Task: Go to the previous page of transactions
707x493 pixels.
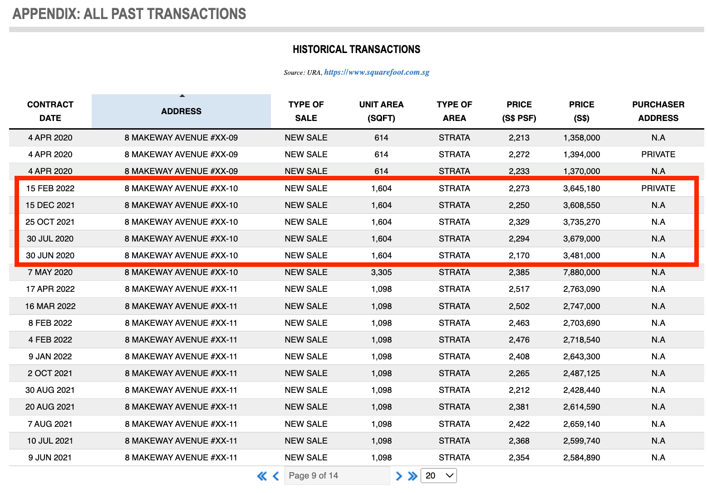Action: pyautogui.click(x=275, y=476)
